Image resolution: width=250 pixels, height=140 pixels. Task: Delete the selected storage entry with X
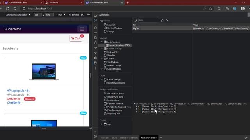pyautogui.click(x=167, y=20)
